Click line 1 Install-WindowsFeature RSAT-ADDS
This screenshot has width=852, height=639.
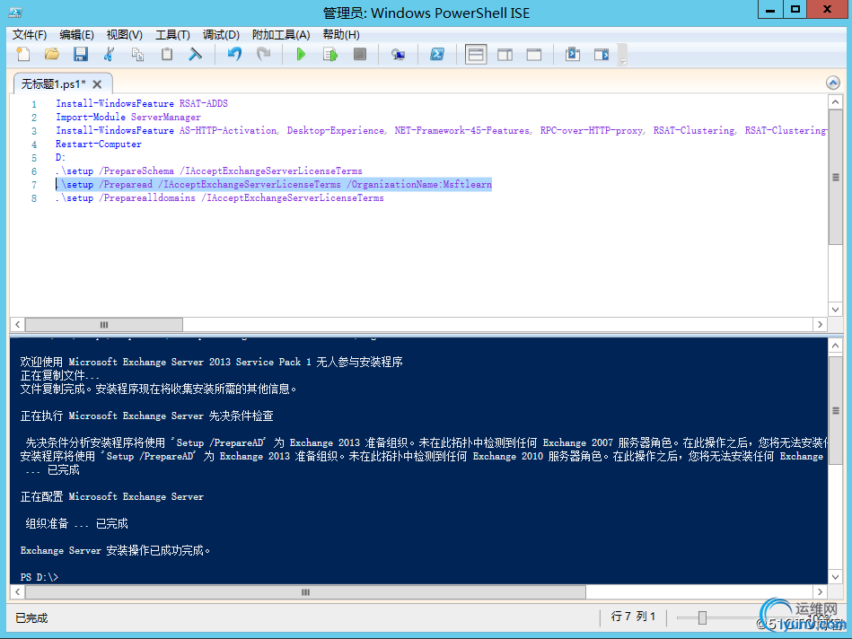[141, 103]
